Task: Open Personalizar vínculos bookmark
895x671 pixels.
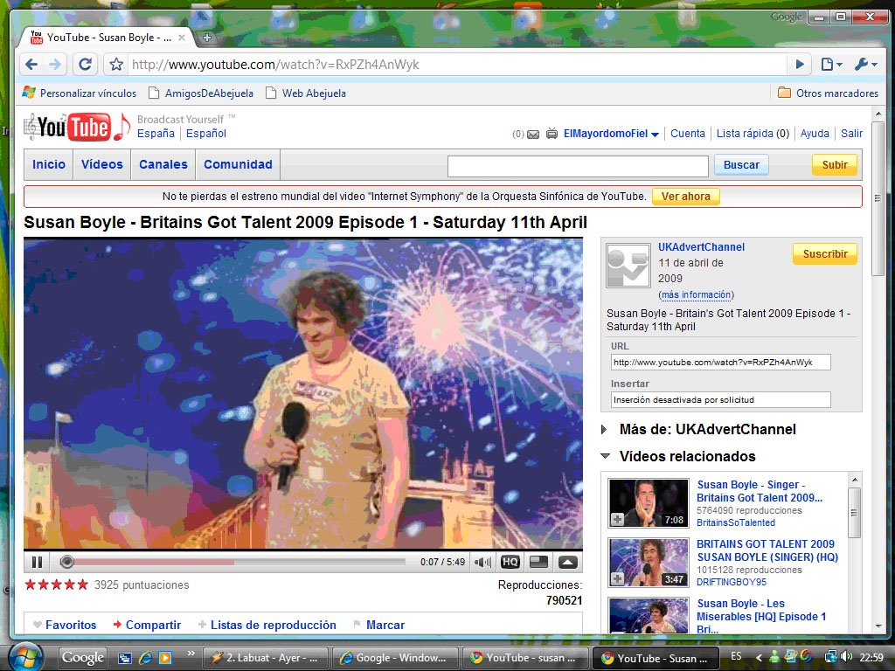Action: pos(80,93)
